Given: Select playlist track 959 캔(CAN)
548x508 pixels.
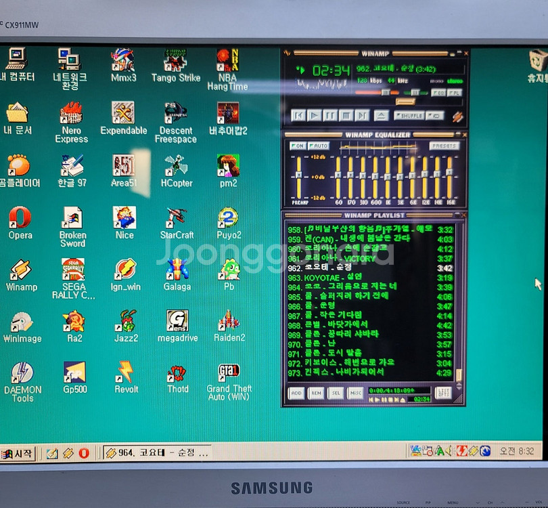Looking at the screenshot, I should [370, 239].
